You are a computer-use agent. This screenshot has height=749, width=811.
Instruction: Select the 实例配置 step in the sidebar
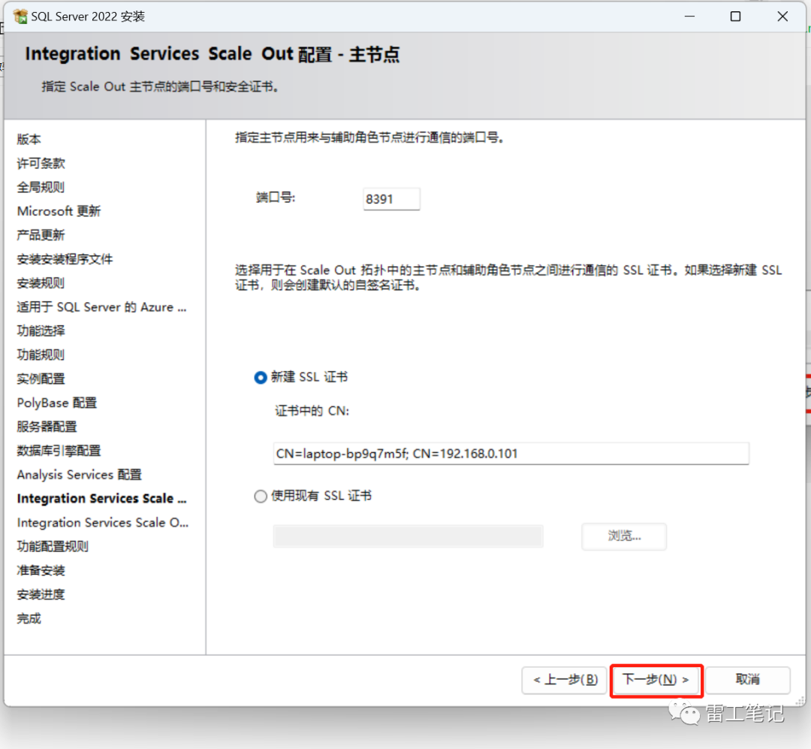41,379
